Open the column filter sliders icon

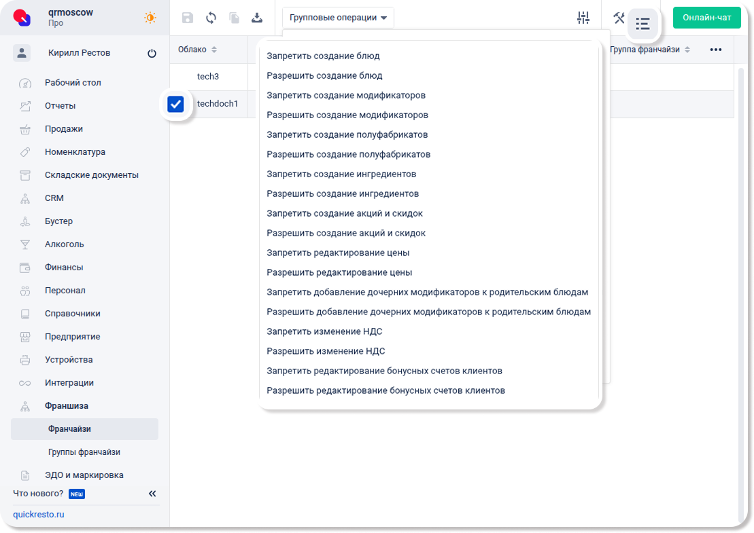[583, 18]
